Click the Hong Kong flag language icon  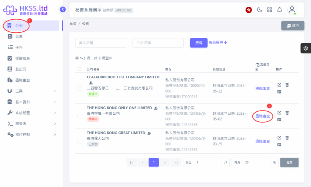[249, 10]
